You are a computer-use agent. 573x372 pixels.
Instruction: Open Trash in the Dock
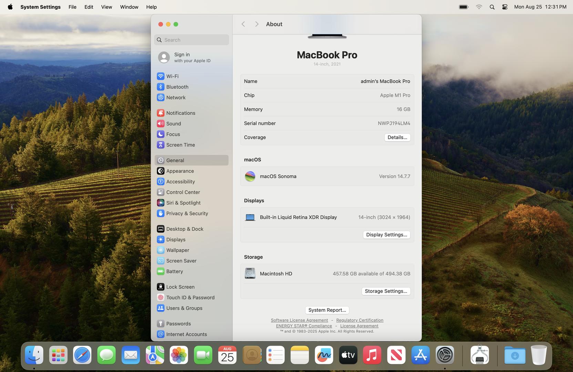click(539, 355)
